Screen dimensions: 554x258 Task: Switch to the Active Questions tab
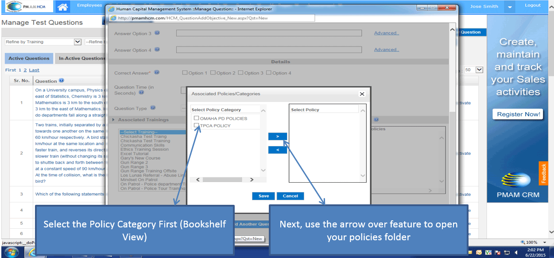[29, 59]
